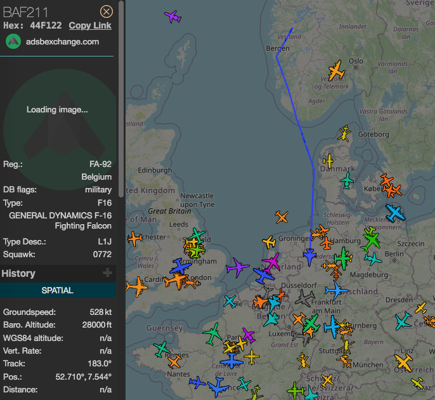Click the Type value F16
The width and height of the screenshot is (435, 400).
105,203
